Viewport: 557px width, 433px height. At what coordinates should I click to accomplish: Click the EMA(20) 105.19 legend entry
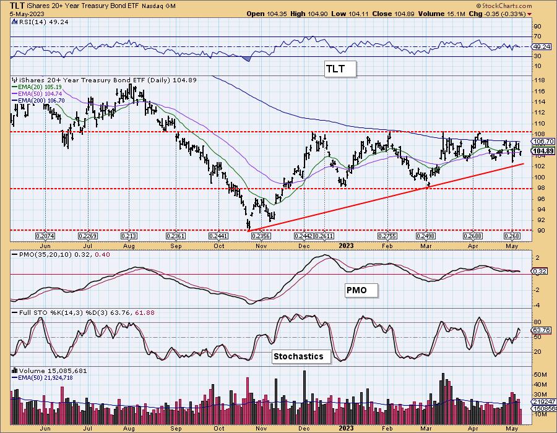40,87
